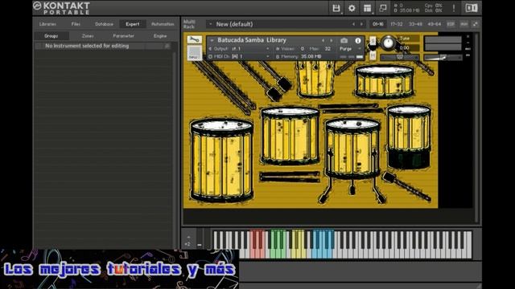Switch to the Files tab
The height and width of the screenshot is (289, 515).
click(x=76, y=24)
